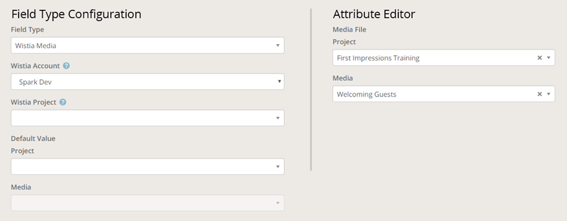Open the First Impressions Training project dropdown
The width and height of the screenshot is (567, 221).
[x=444, y=58]
